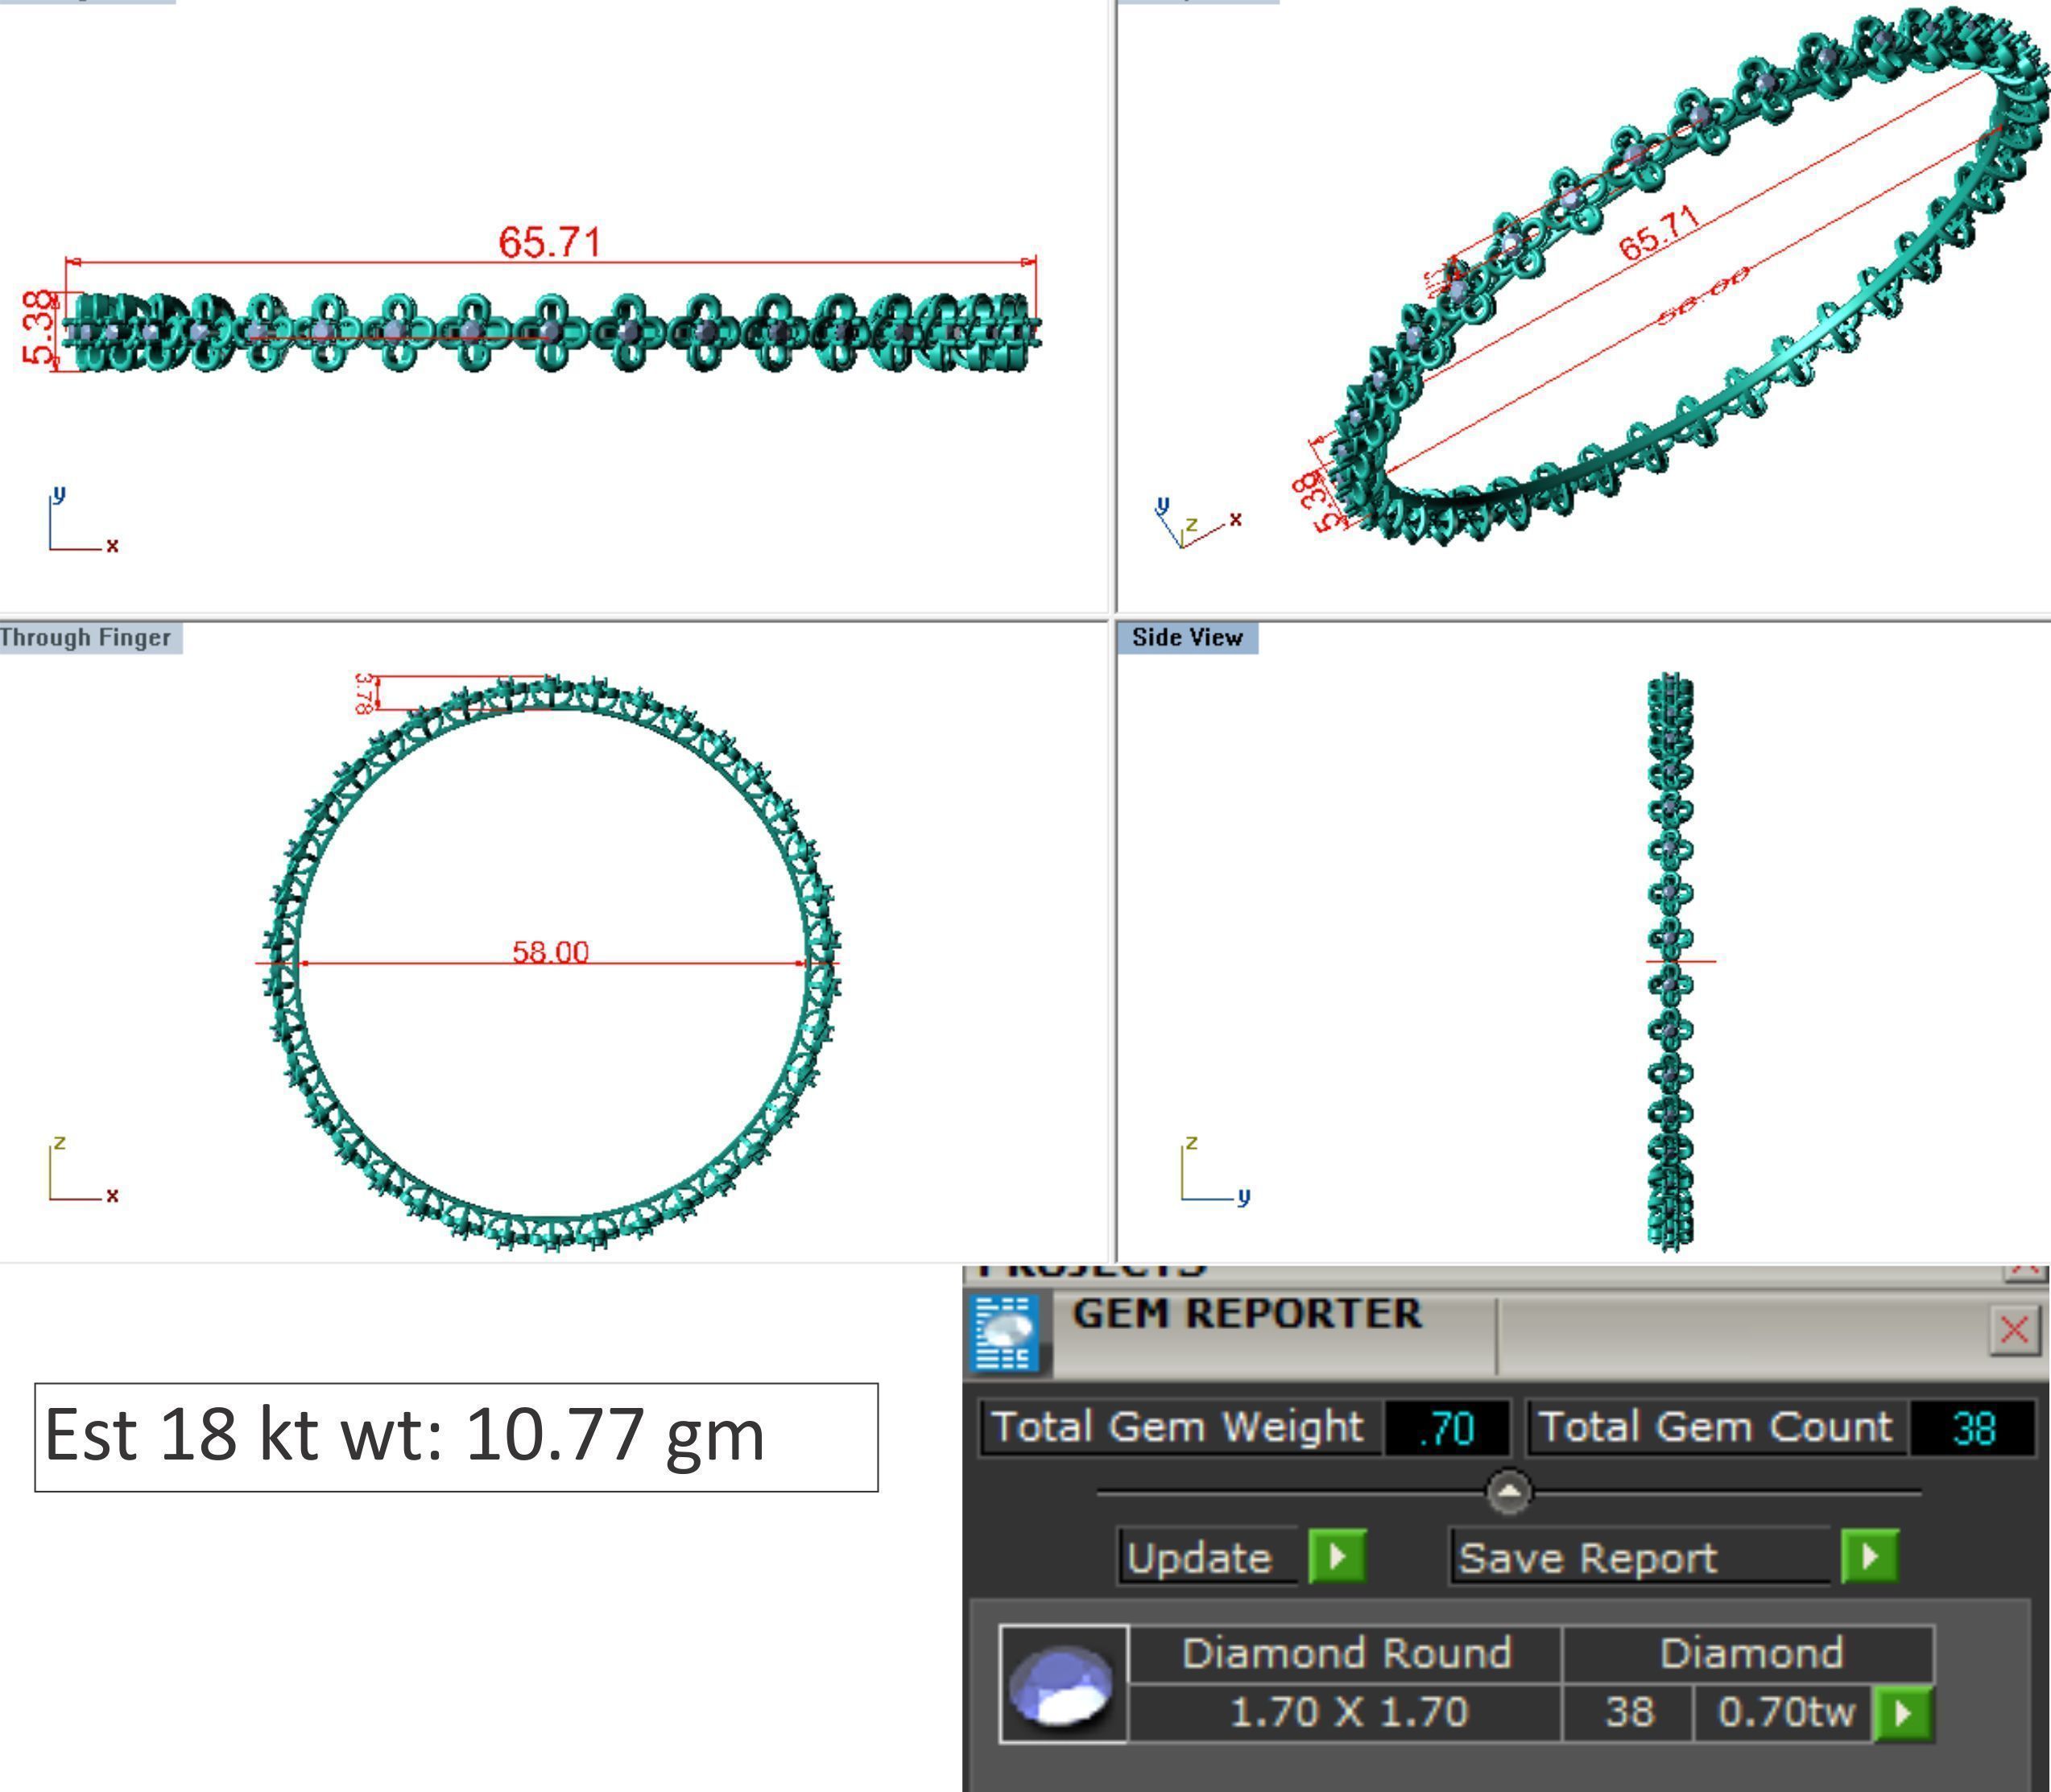Click the round diamond gem thumbnail
This screenshot has width=2051, height=1792.
1064,1686
